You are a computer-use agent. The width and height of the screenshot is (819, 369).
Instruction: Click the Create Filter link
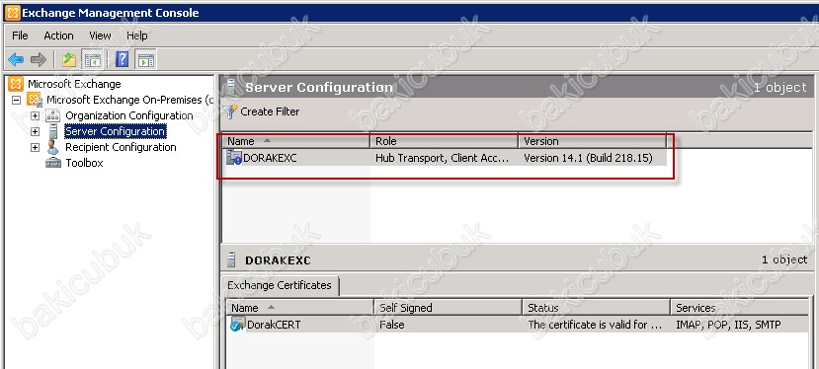click(270, 111)
